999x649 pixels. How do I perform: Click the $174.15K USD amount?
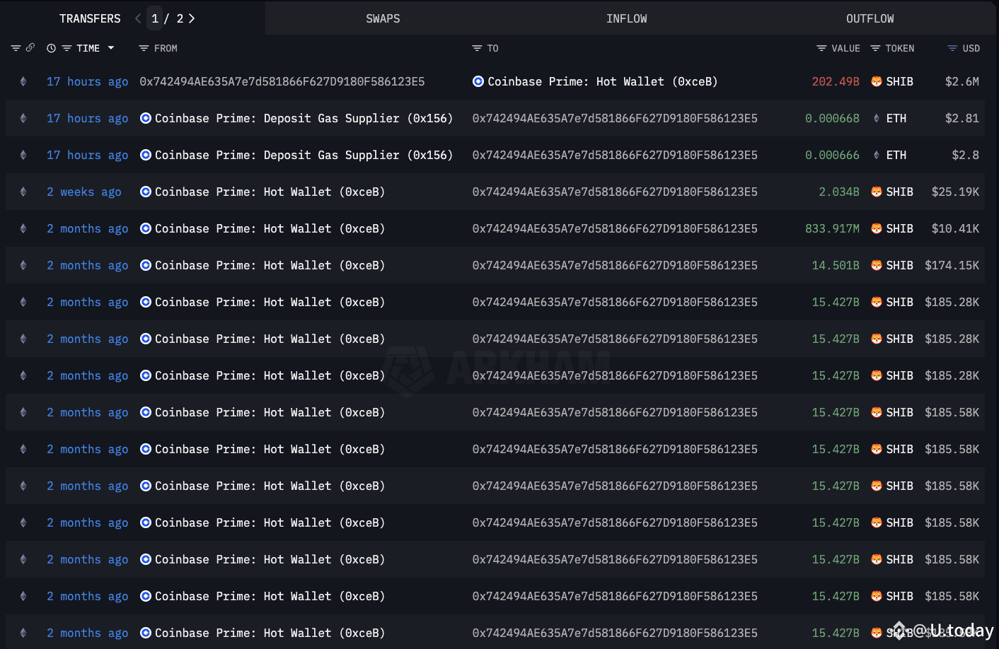click(x=952, y=265)
